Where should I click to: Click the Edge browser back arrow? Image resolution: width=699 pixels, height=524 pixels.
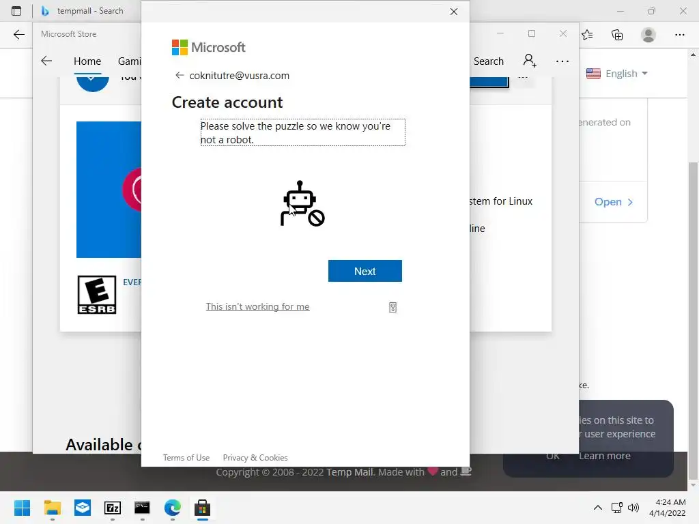tap(18, 35)
